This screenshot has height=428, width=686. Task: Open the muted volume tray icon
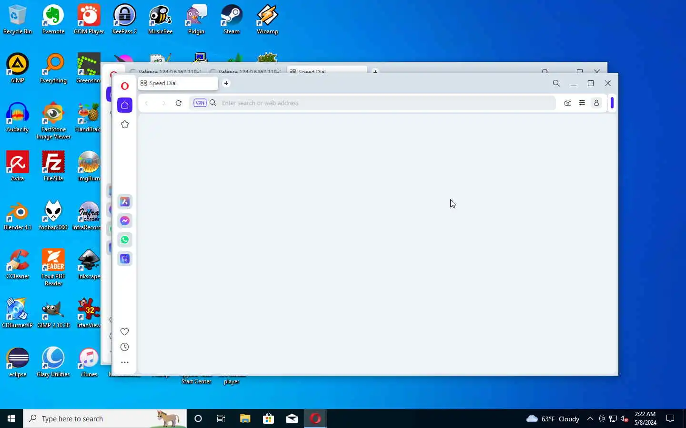point(625,418)
